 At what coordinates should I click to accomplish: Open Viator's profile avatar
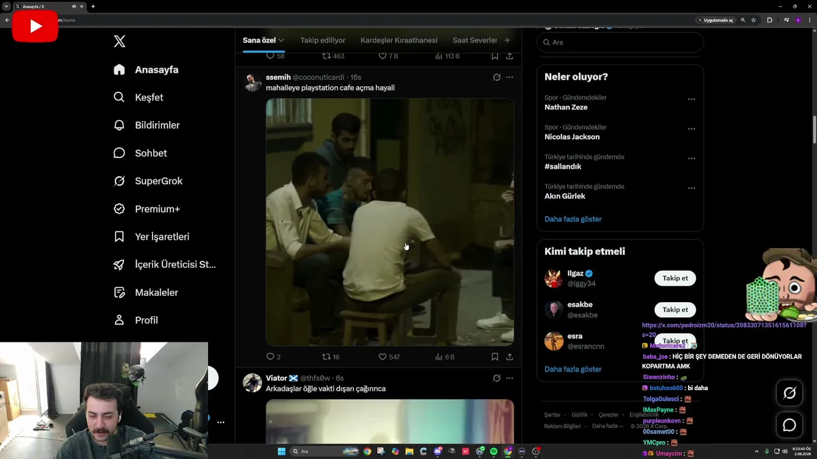[x=253, y=383]
